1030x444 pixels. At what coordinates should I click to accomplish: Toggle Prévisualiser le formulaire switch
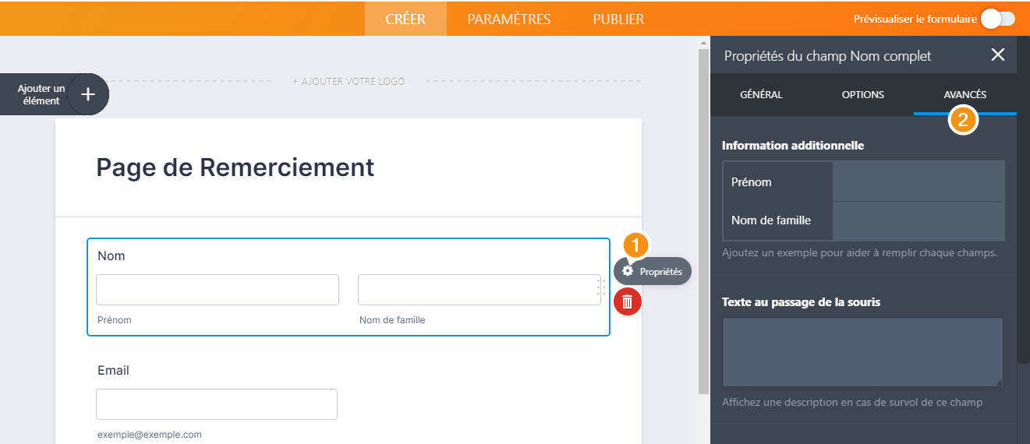click(x=998, y=19)
